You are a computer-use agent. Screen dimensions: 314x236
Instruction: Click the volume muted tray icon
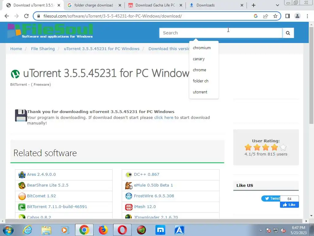[283, 230]
